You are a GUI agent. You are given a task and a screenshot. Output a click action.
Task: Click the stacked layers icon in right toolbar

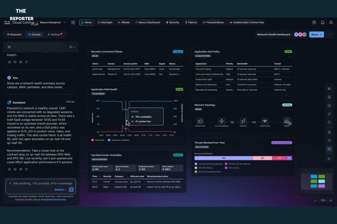point(329,97)
